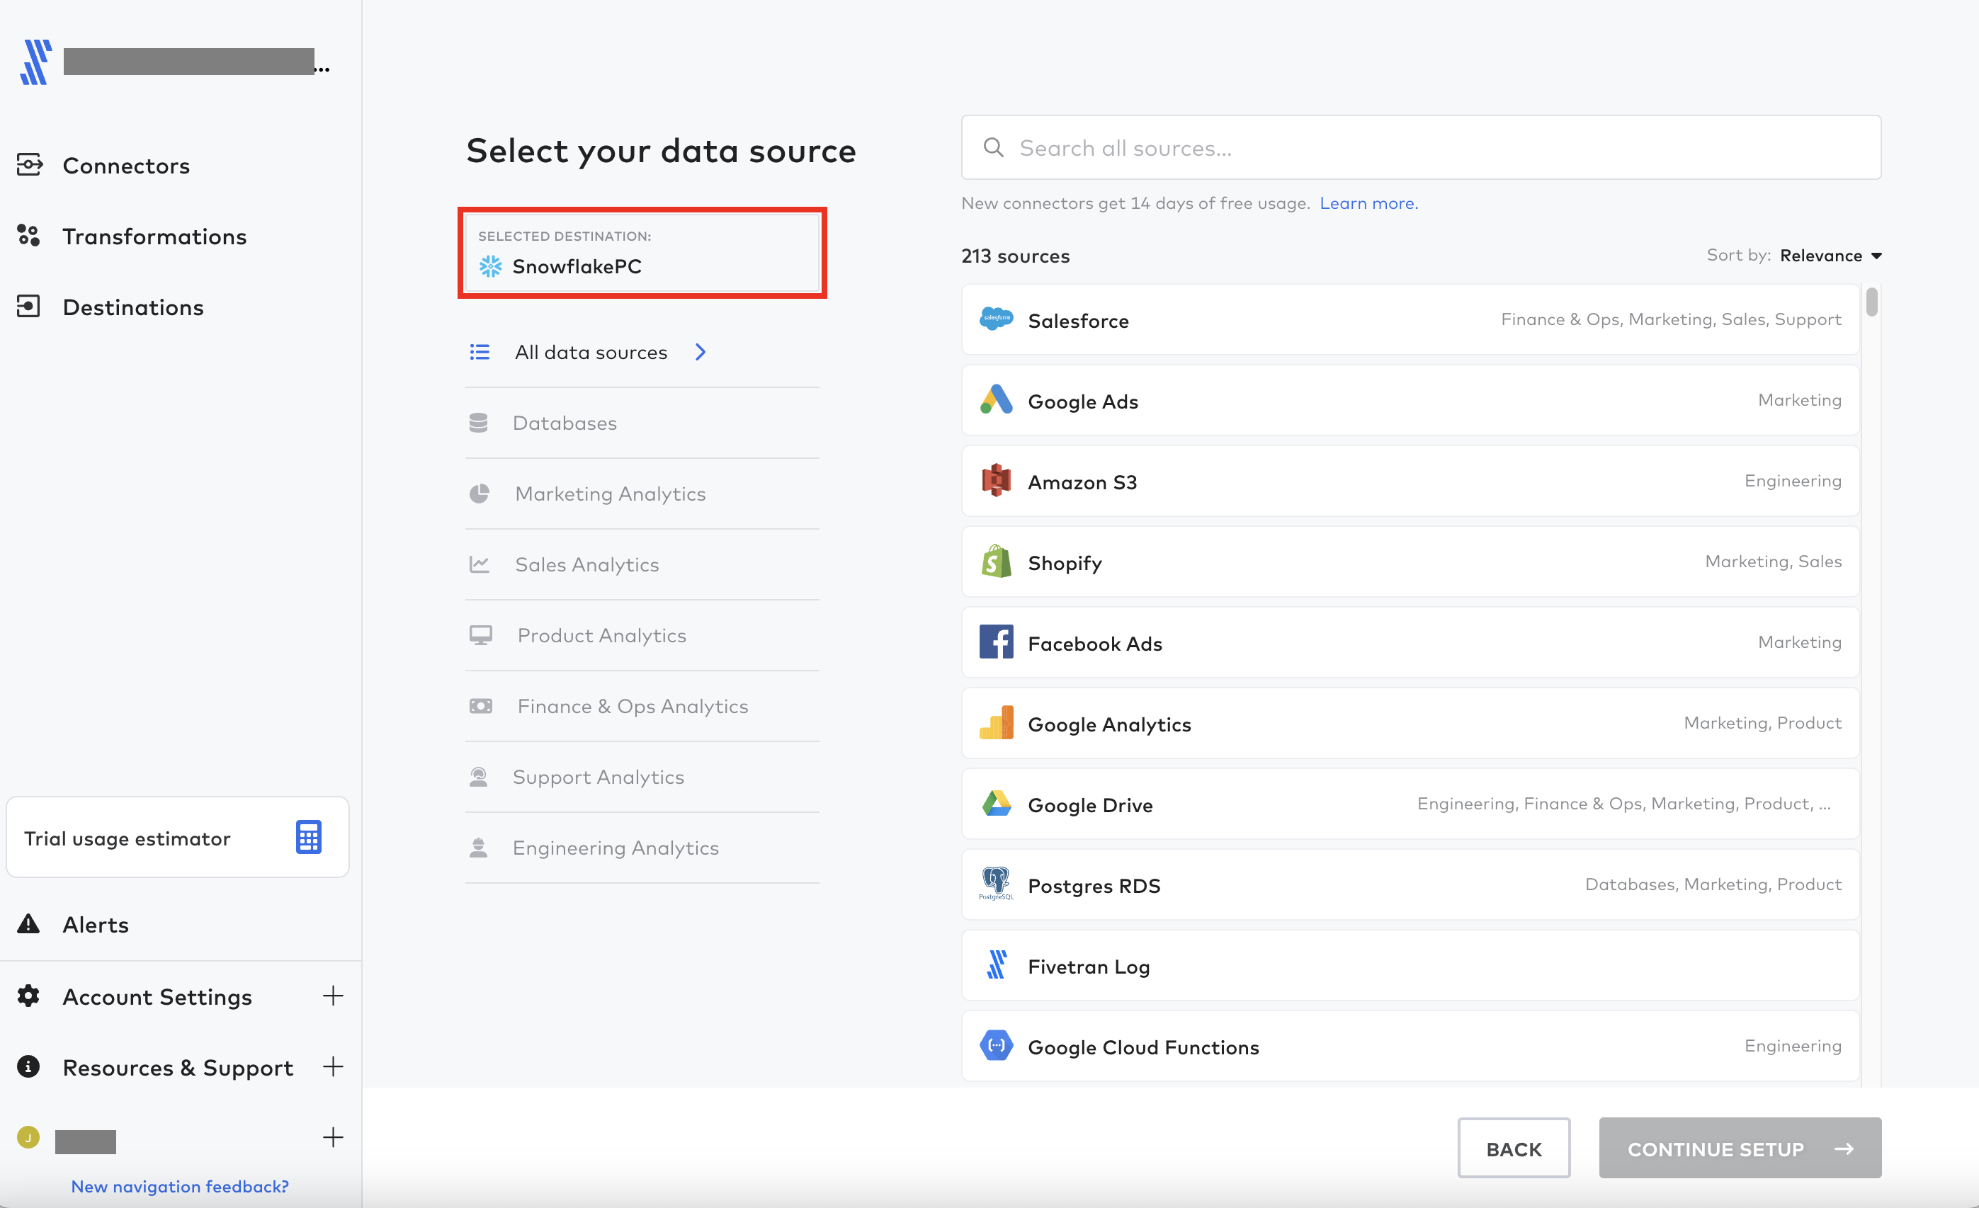Viewport: 1979px width, 1208px height.
Task: Open the Alerts menu item
Action: click(x=96, y=924)
